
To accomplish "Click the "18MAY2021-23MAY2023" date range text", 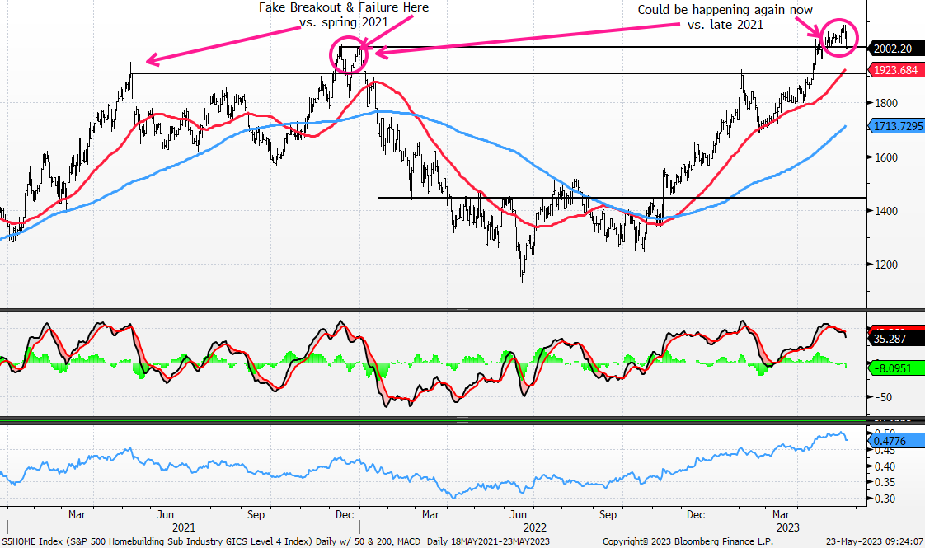I will click(x=500, y=541).
